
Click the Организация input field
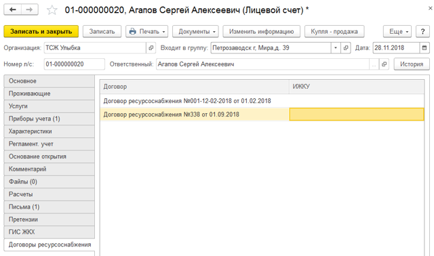coord(95,48)
